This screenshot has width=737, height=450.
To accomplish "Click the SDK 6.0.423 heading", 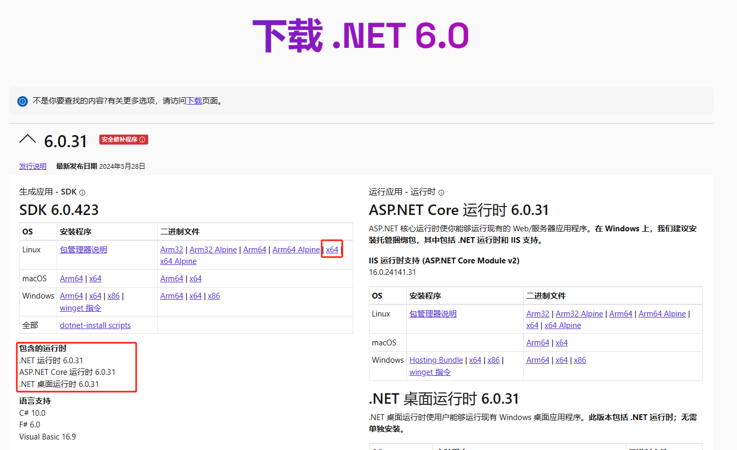I will pos(59,210).
